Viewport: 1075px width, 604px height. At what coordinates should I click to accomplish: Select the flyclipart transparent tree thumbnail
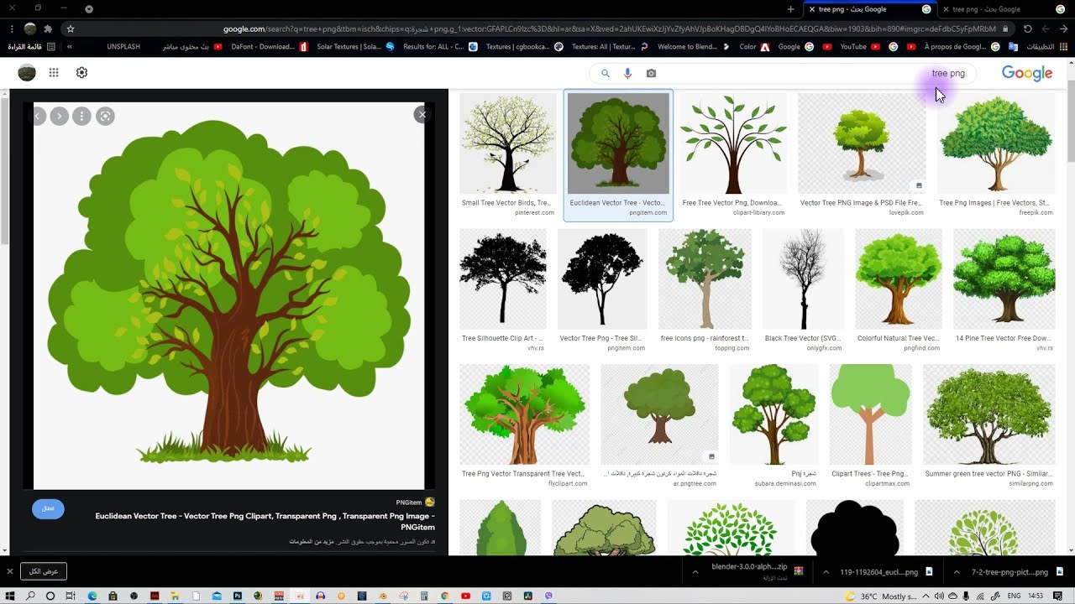[x=524, y=414]
